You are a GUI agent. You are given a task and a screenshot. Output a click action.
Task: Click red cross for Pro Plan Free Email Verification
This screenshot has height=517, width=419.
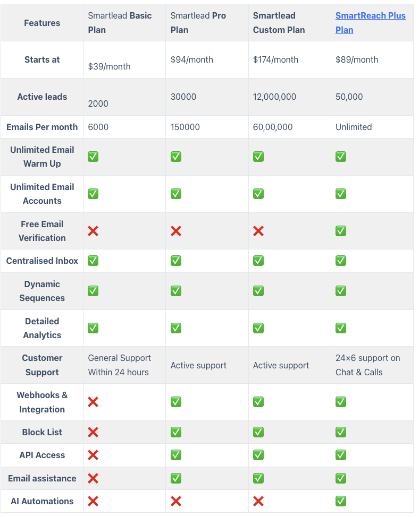click(176, 231)
